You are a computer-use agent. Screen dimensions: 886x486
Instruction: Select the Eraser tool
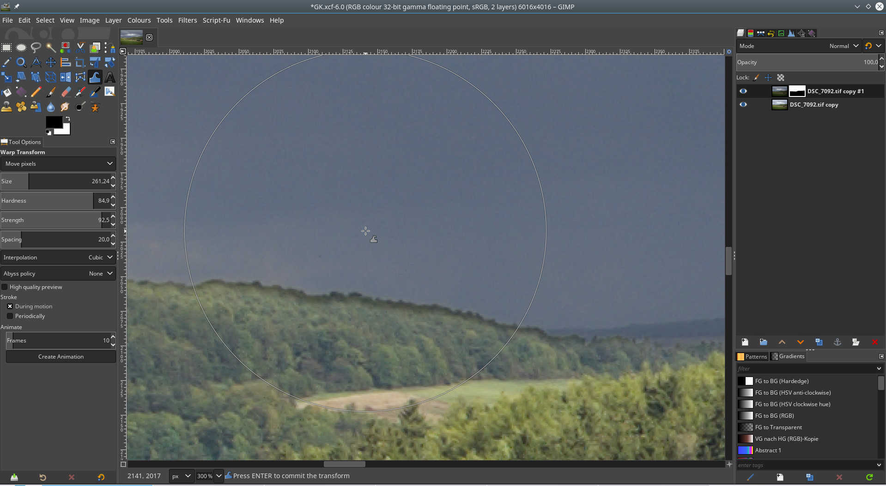click(x=66, y=92)
